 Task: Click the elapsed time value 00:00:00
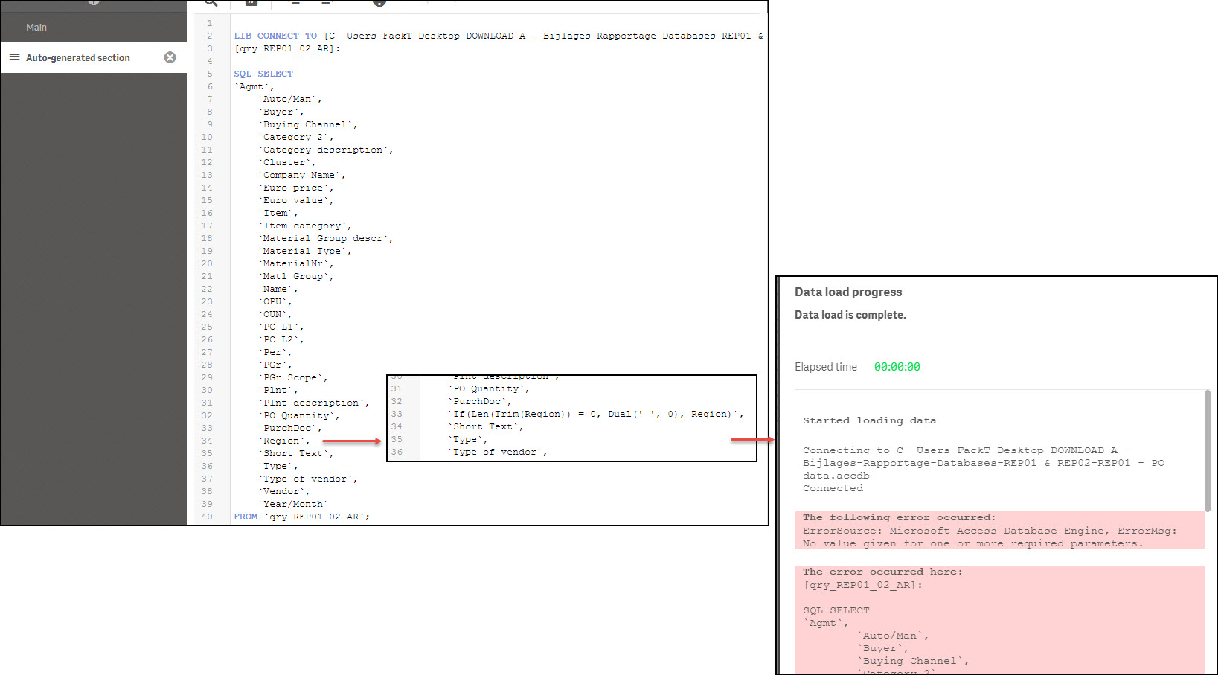897,367
